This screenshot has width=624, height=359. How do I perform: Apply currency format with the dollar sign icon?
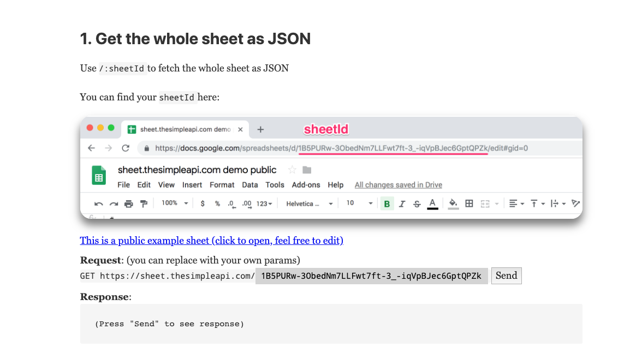click(x=202, y=203)
